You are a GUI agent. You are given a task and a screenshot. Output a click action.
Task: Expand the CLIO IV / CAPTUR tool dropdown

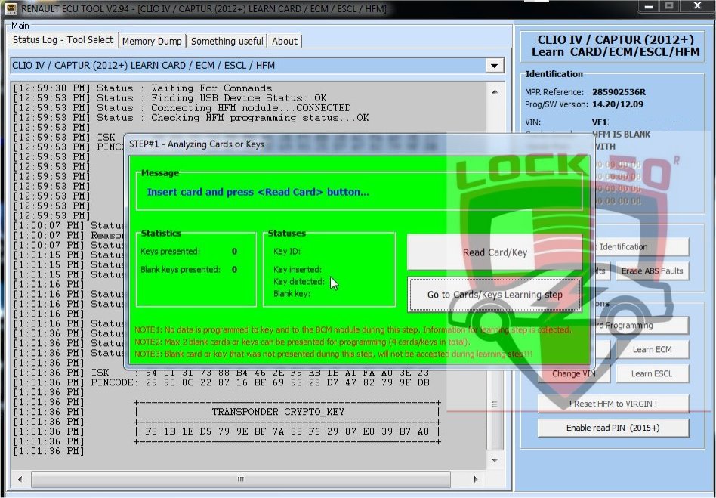[495, 66]
